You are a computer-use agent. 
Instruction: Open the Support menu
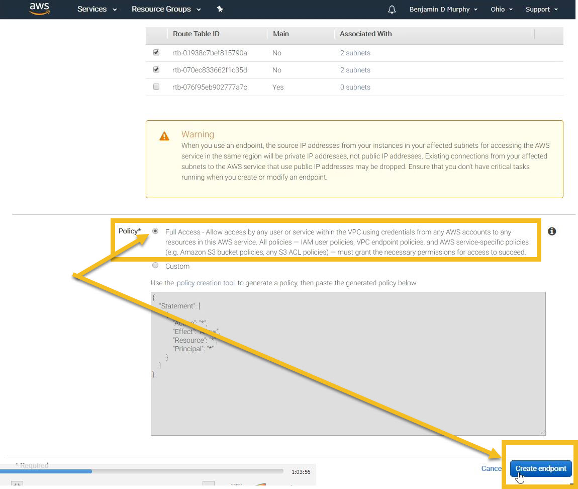541,9
